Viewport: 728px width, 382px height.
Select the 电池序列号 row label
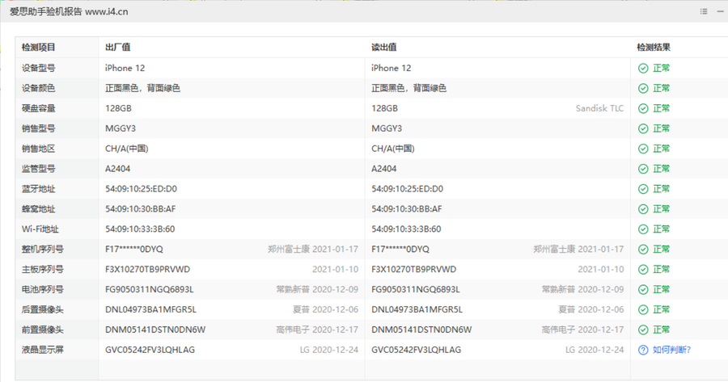(x=43, y=290)
